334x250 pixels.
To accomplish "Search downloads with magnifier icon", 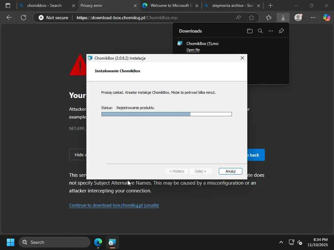I will pyautogui.click(x=260, y=31).
